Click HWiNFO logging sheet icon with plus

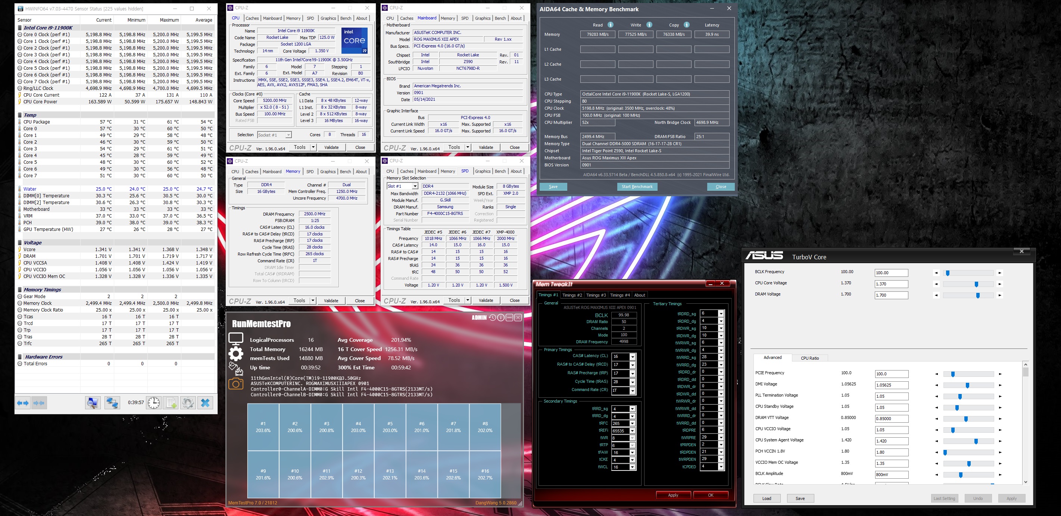click(171, 402)
